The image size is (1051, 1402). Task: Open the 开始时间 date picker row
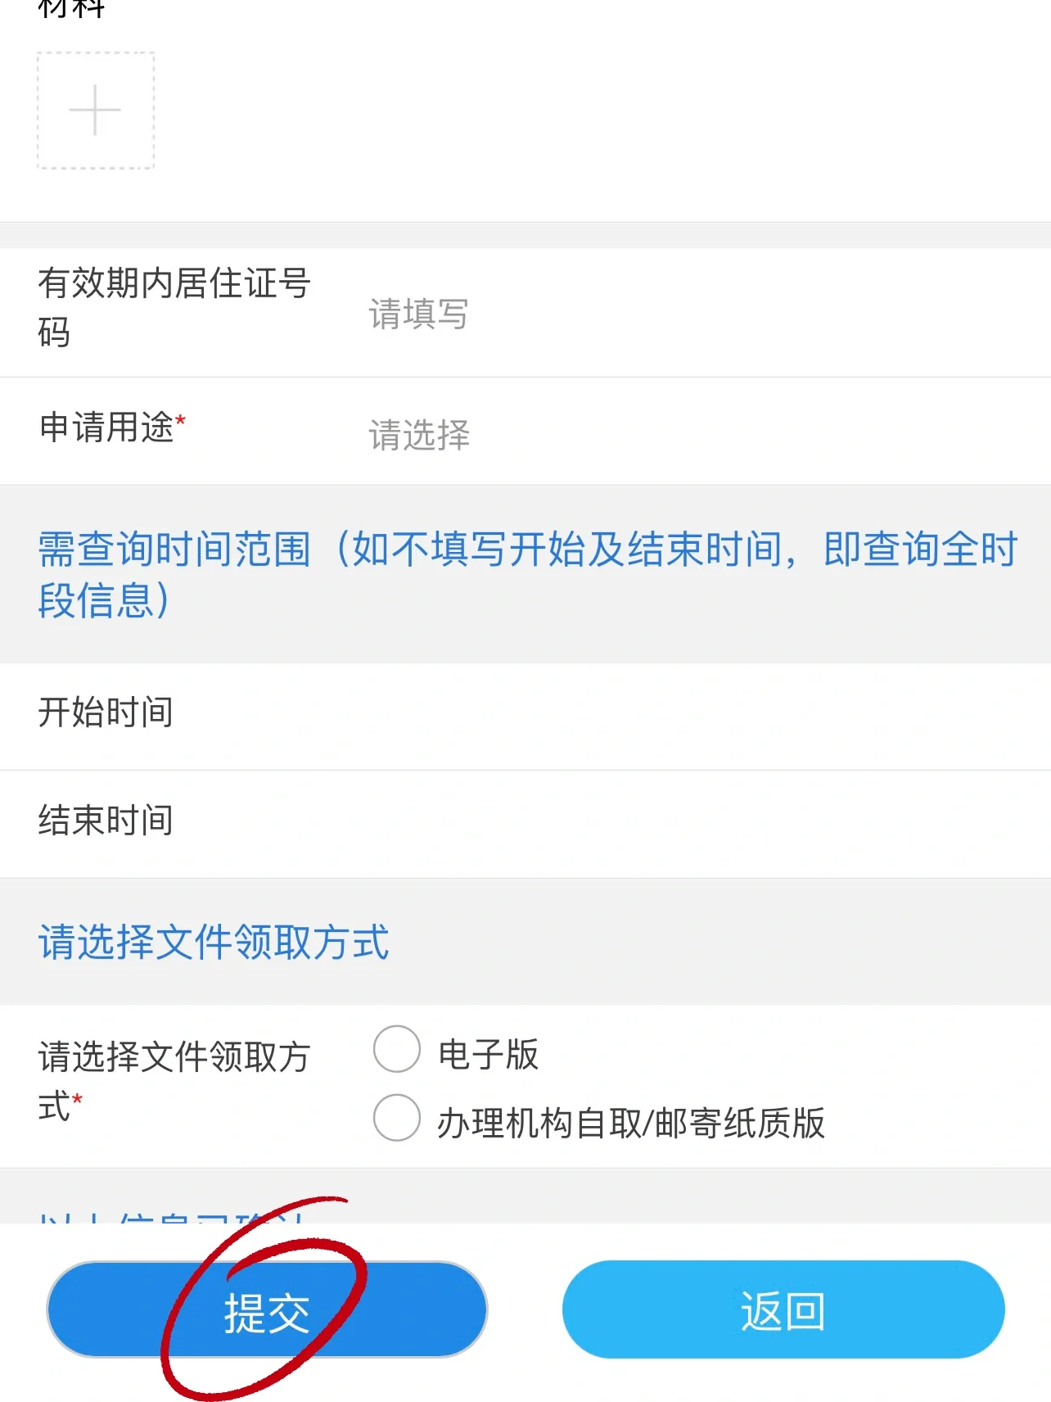tap(524, 714)
